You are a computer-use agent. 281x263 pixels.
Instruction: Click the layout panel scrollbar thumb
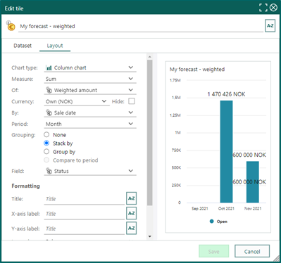pyautogui.click(x=150, y=133)
